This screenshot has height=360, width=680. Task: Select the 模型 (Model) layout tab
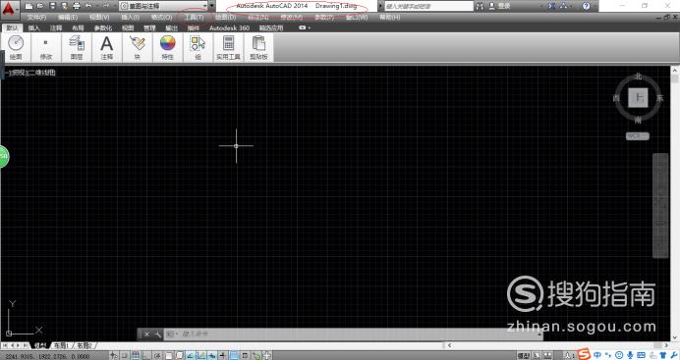40,345
